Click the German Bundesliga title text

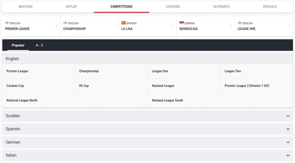pos(188,29)
